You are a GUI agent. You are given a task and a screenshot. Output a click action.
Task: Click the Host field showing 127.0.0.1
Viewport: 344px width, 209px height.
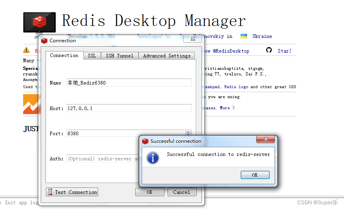(x=129, y=108)
